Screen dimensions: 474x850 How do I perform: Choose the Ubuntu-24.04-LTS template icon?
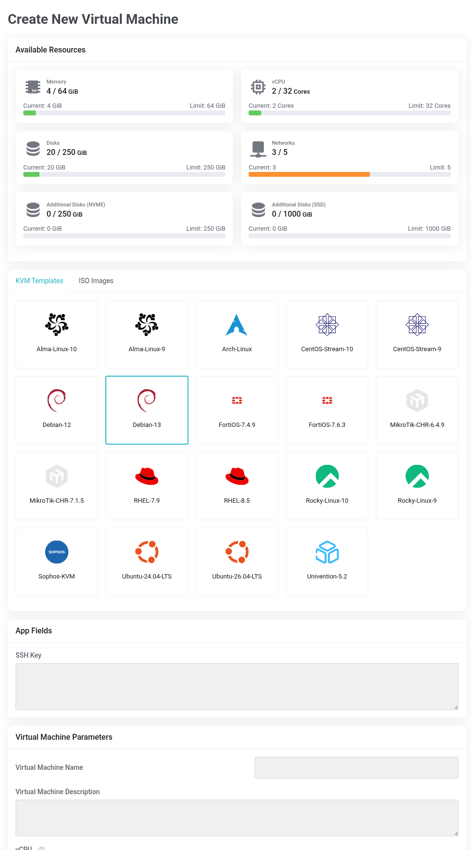click(147, 552)
